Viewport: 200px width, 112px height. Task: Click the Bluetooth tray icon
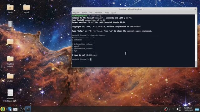click(170, 109)
